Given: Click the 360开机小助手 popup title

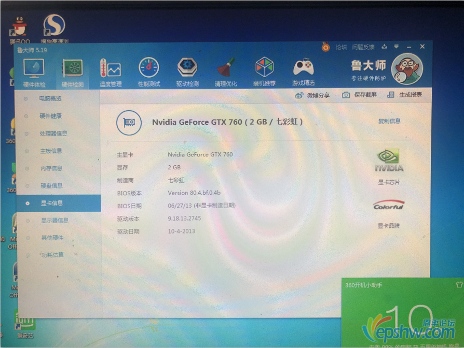Looking at the screenshot, I should (363, 285).
